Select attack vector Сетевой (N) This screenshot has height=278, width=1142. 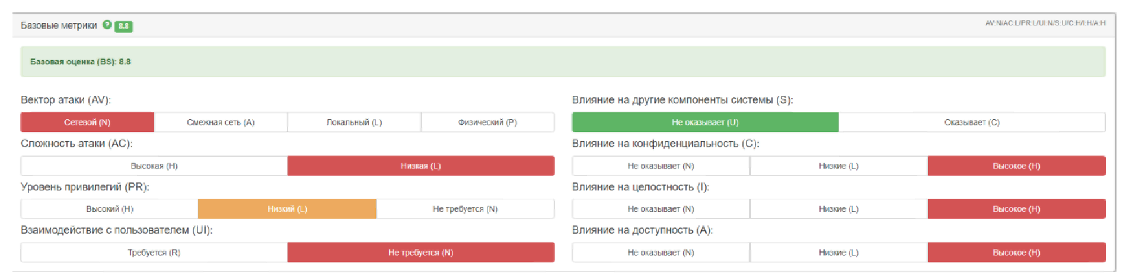(x=87, y=122)
